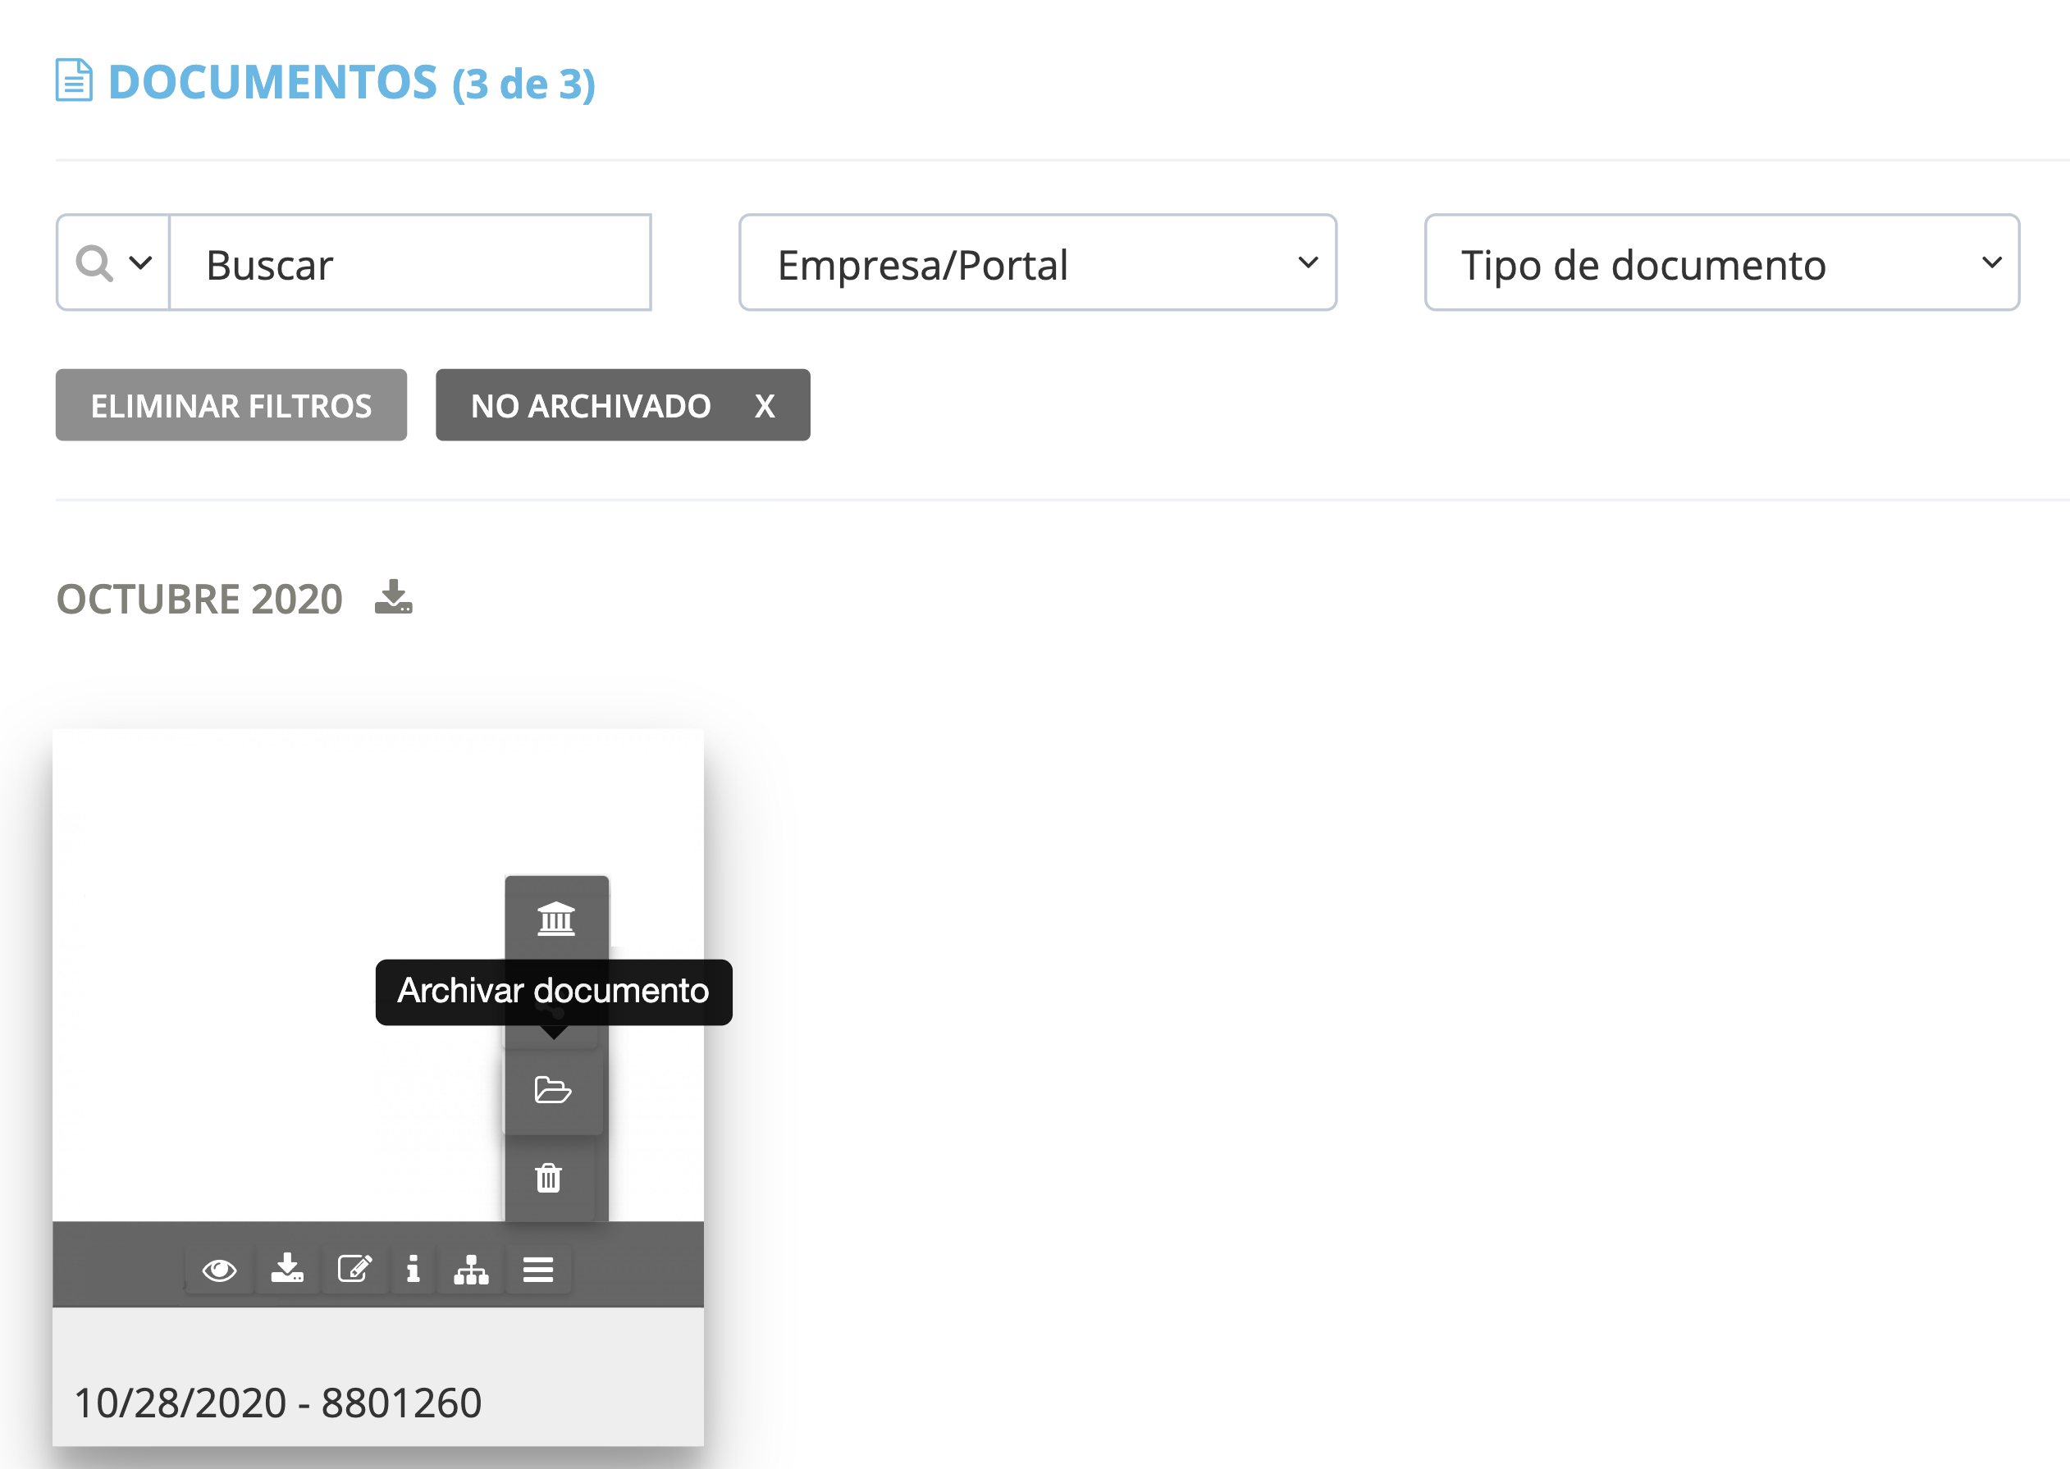Click inside the Buscar search field
Screen dimensions: 2070x1469
coord(410,263)
